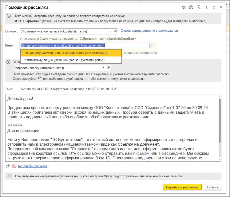The width and height of the screenshot is (230, 197).
Task: Click the Тема subject input field
Action: [x=120, y=89]
